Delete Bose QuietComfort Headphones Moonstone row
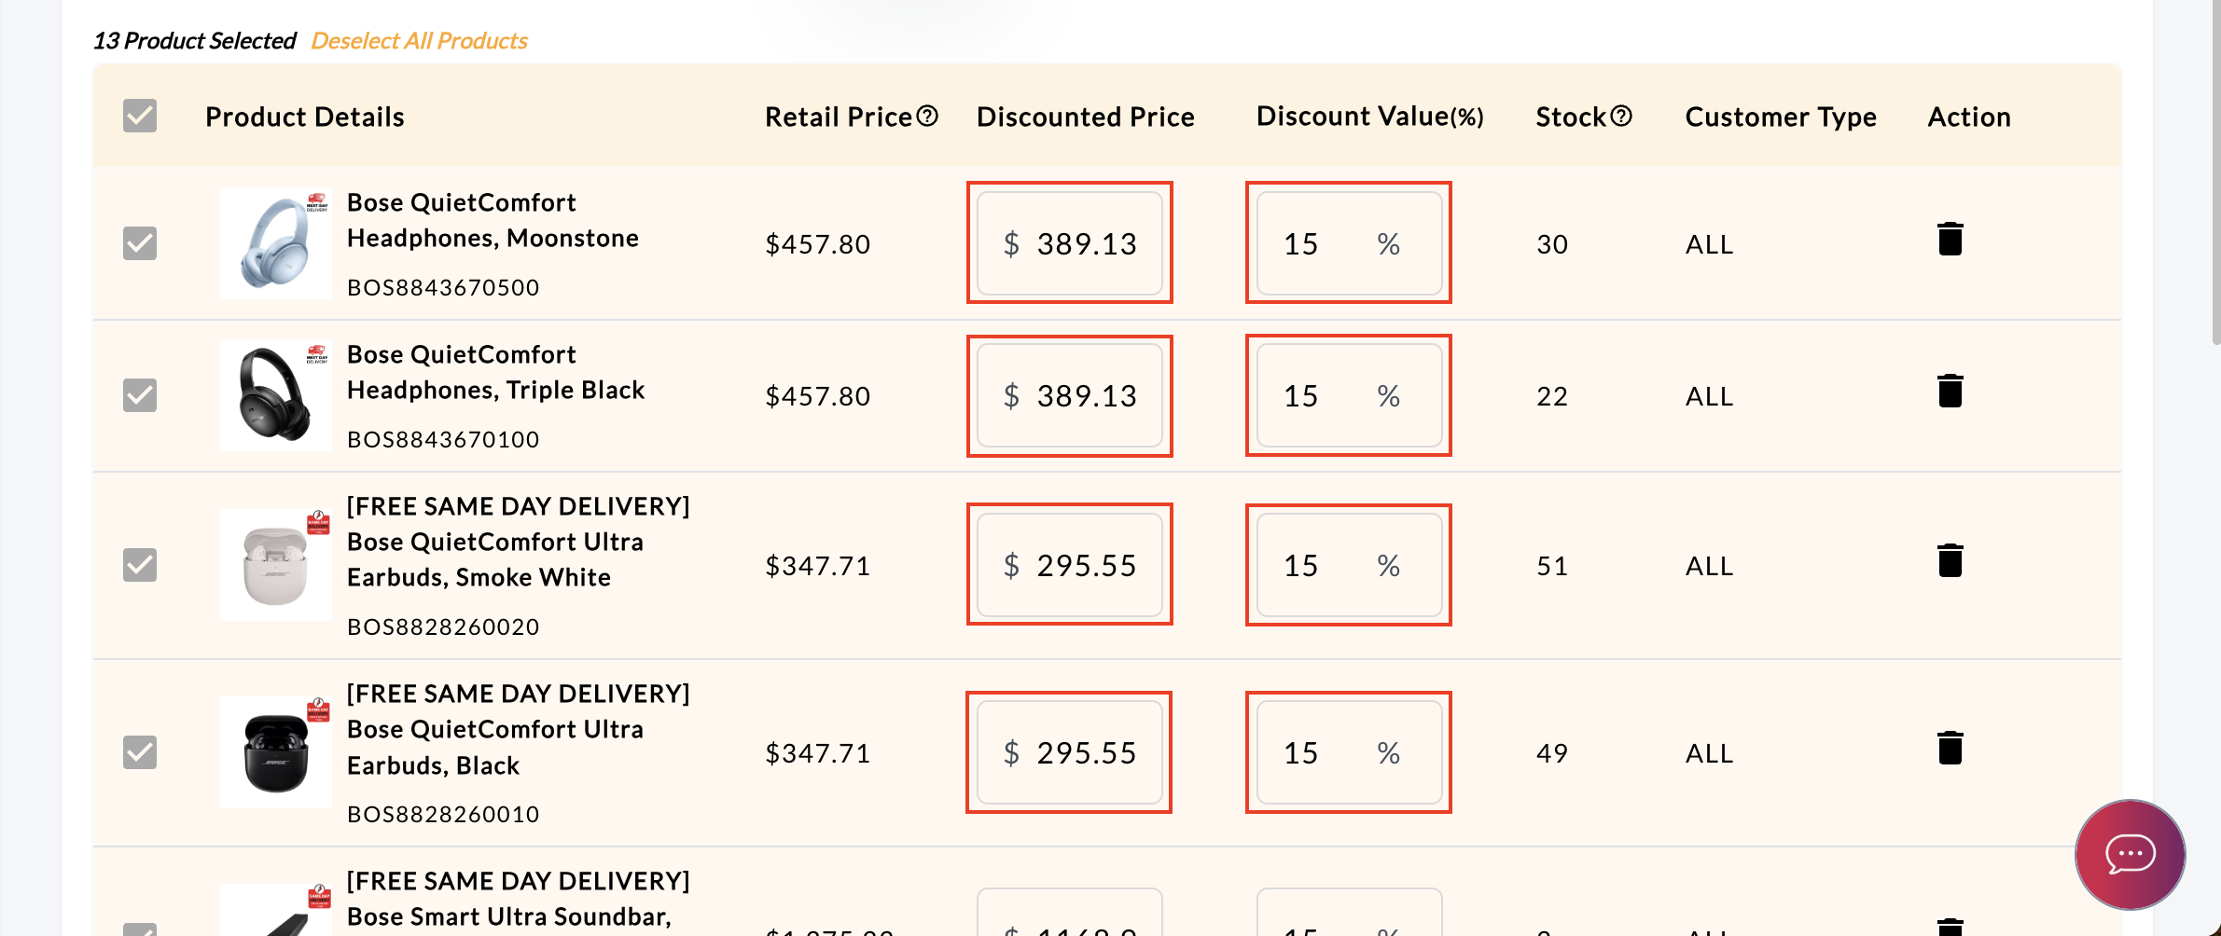The width and height of the screenshot is (2221, 936). [x=1950, y=240]
